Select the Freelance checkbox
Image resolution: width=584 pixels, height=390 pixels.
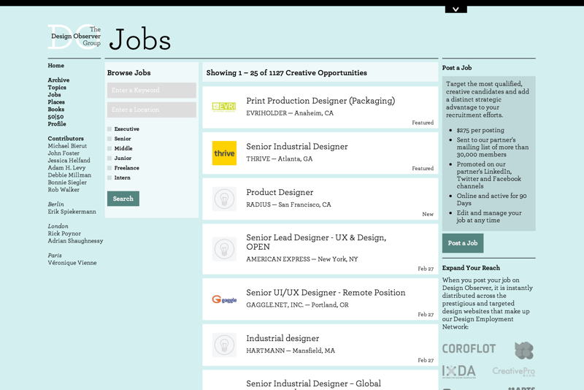click(109, 168)
